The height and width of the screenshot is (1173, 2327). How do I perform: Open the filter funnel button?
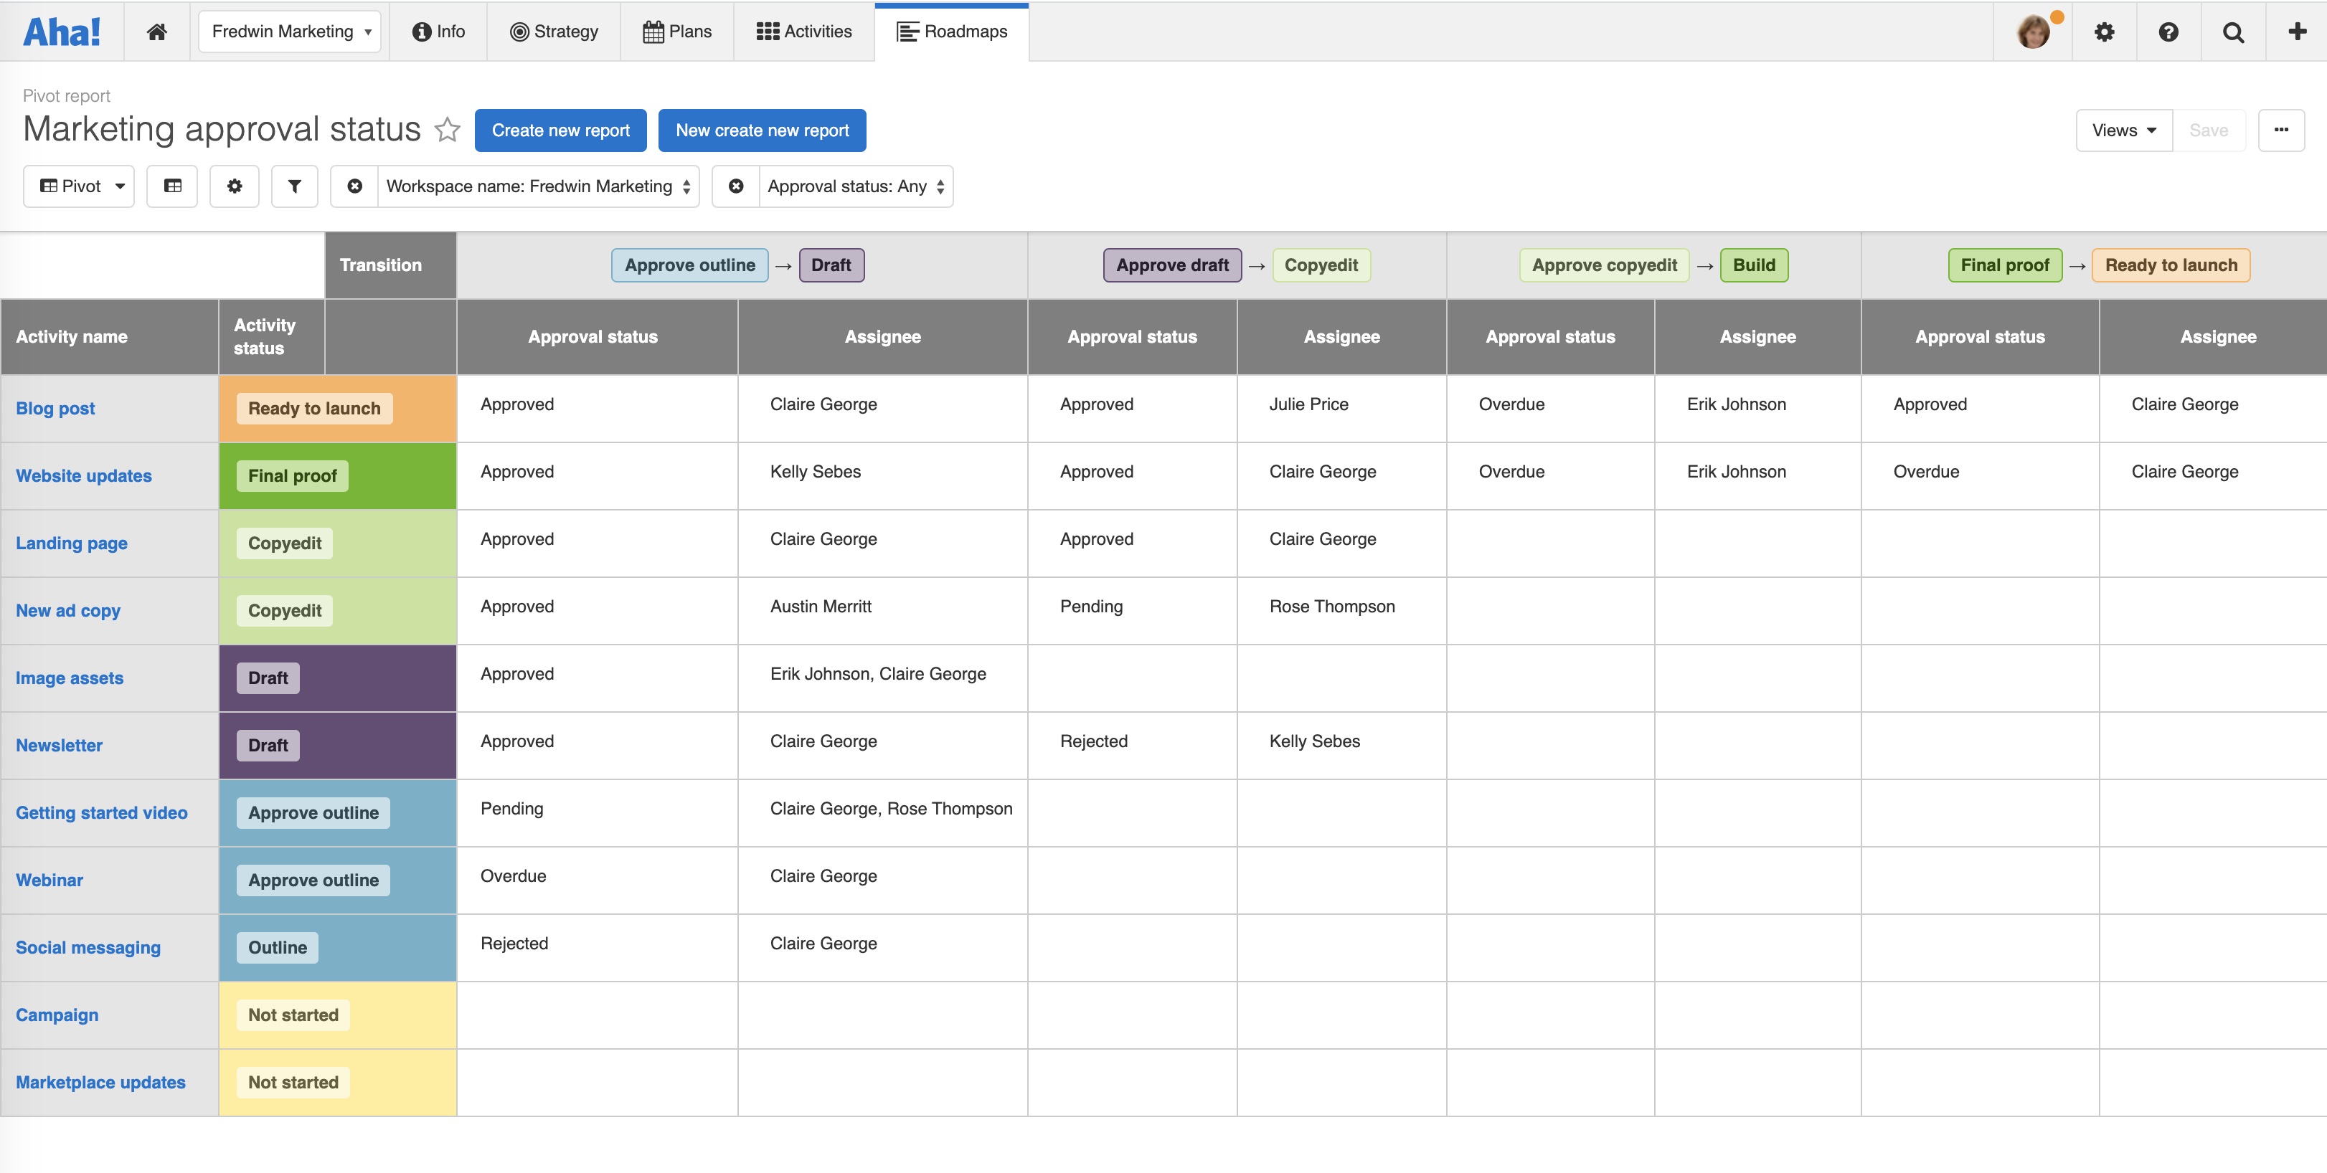pos(295,186)
